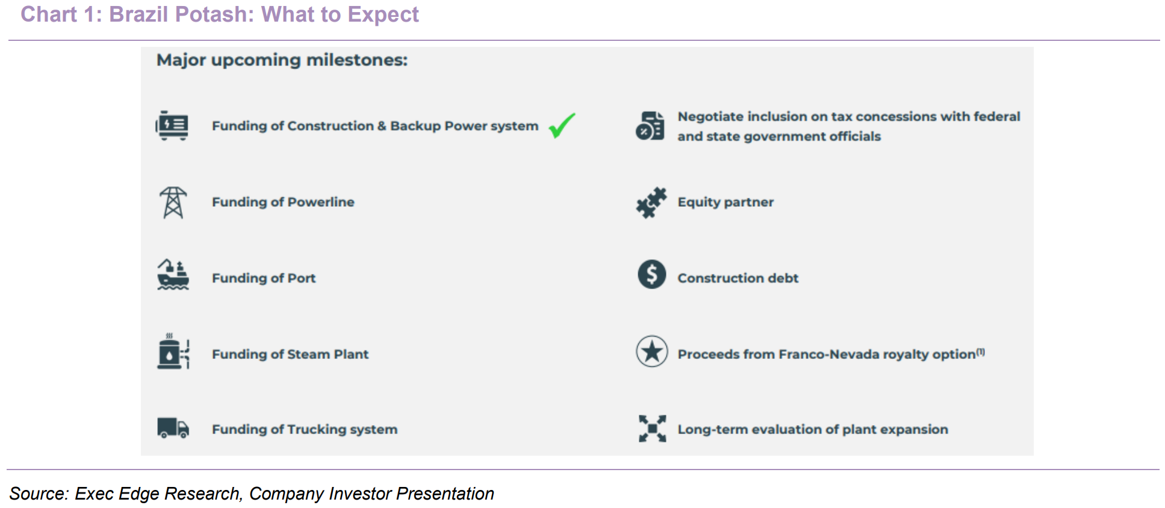Click the Construction debt text
The width and height of the screenshot is (1165, 508).
tap(738, 278)
